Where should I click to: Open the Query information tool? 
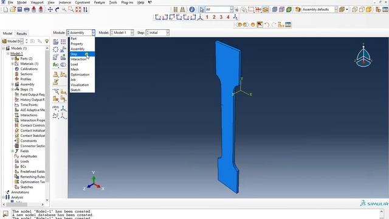[192, 10]
